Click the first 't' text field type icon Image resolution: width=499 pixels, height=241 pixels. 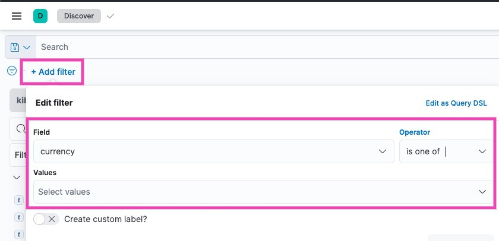pyautogui.click(x=18, y=201)
